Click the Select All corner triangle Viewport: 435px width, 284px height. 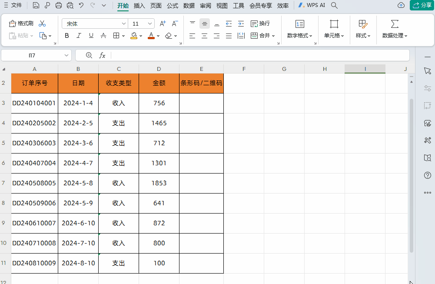coord(3,69)
